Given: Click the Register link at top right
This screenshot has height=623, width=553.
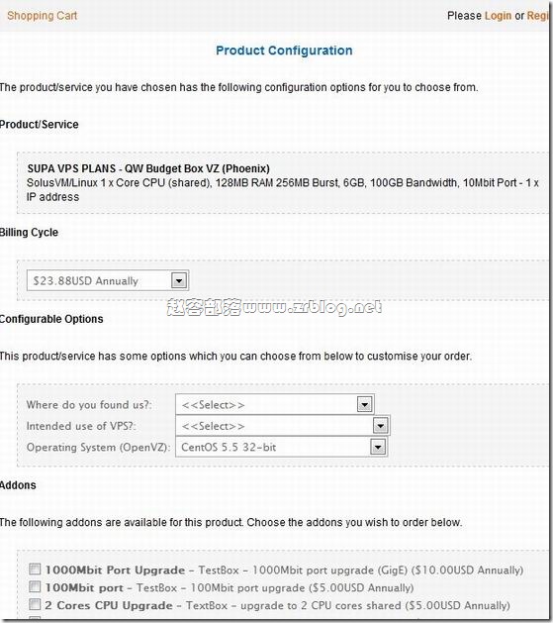Looking at the screenshot, I should [539, 16].
